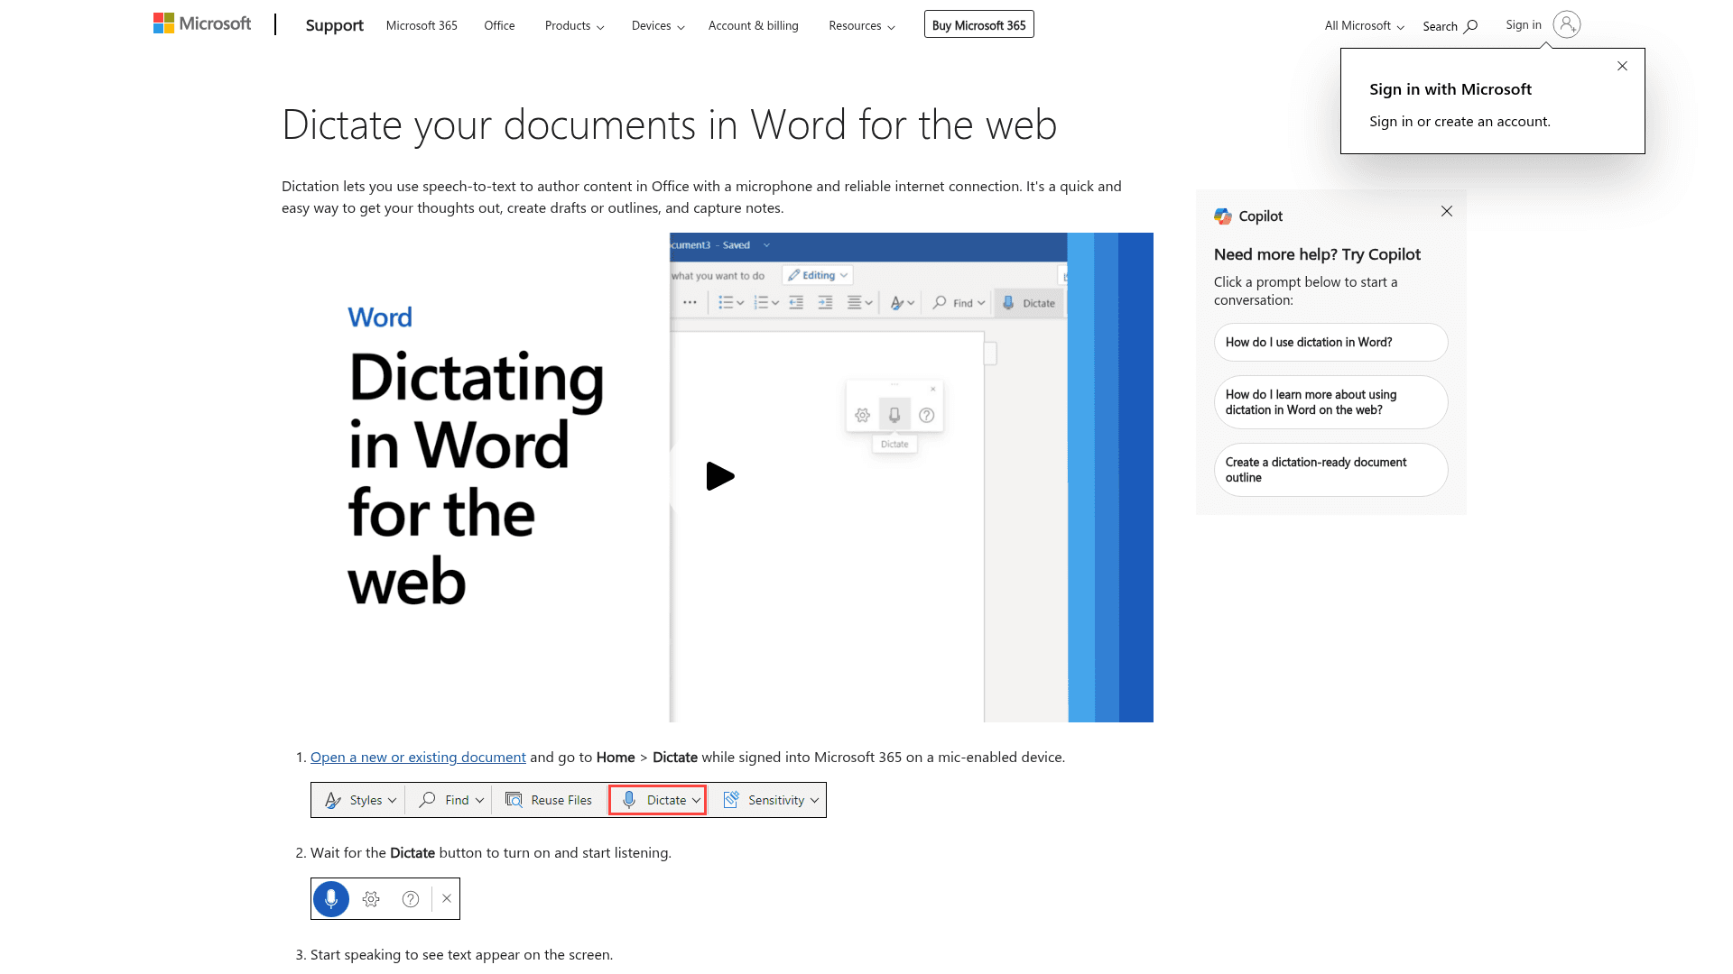Click the highlighted Dictate microphone button
Image resolution: width=1733 pixels, height=974 pixels.
[657, 800]
